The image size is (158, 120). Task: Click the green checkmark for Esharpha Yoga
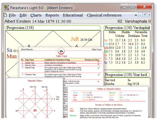(x=99, y=74)
